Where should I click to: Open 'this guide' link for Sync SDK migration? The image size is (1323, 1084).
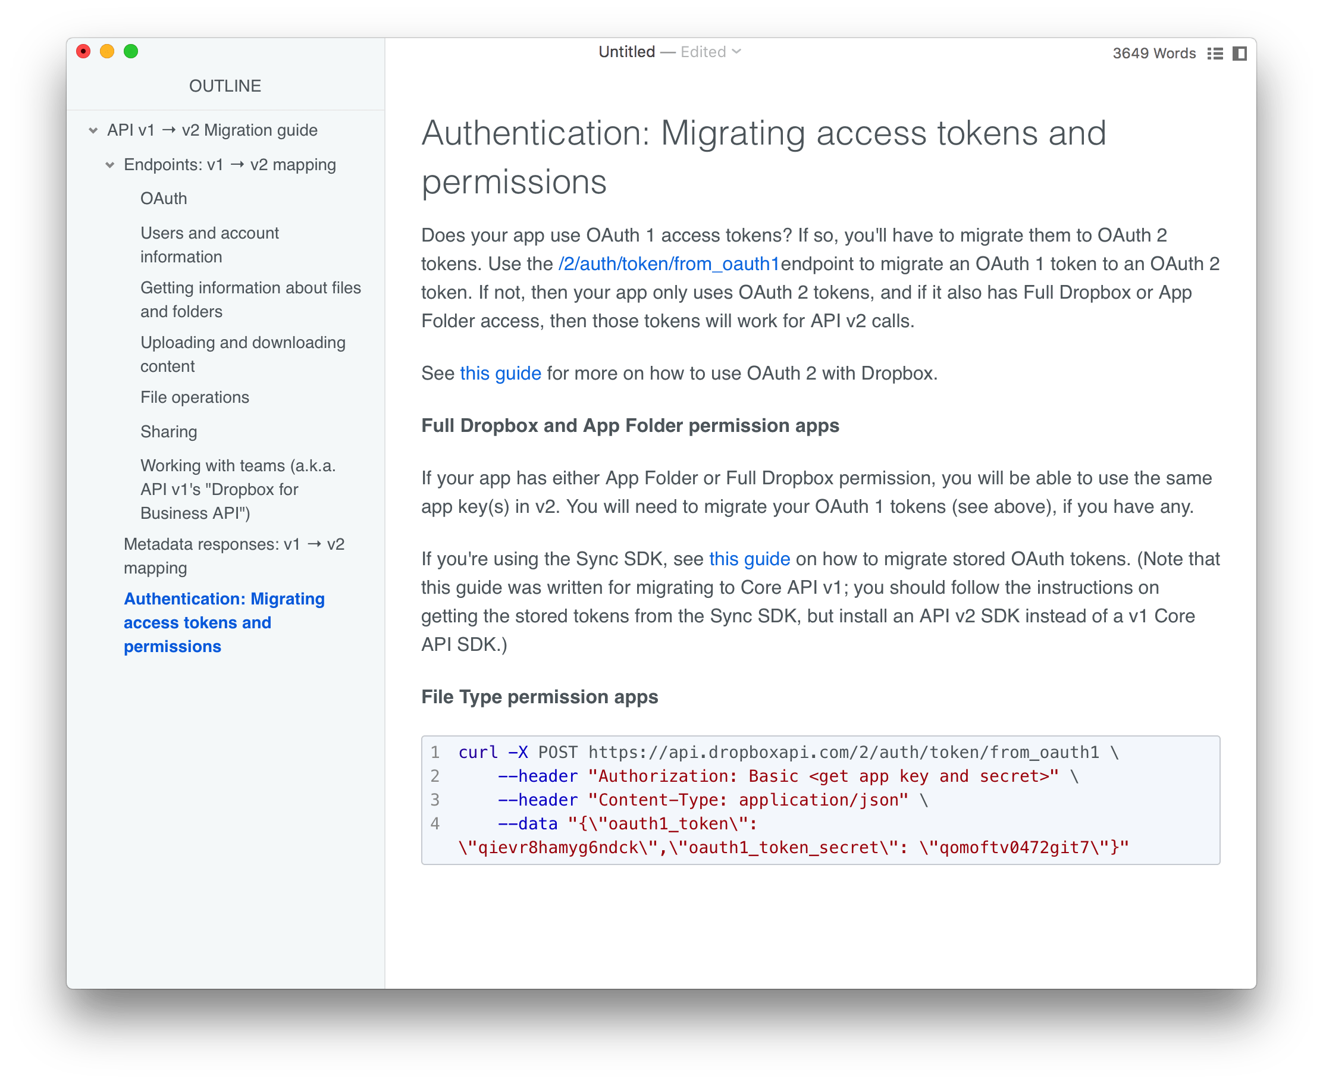(749, 559)
